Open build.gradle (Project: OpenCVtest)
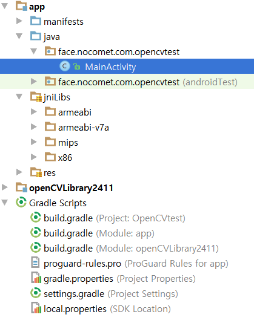The width and height of the screenshot is (254, 329). [115, 218]
